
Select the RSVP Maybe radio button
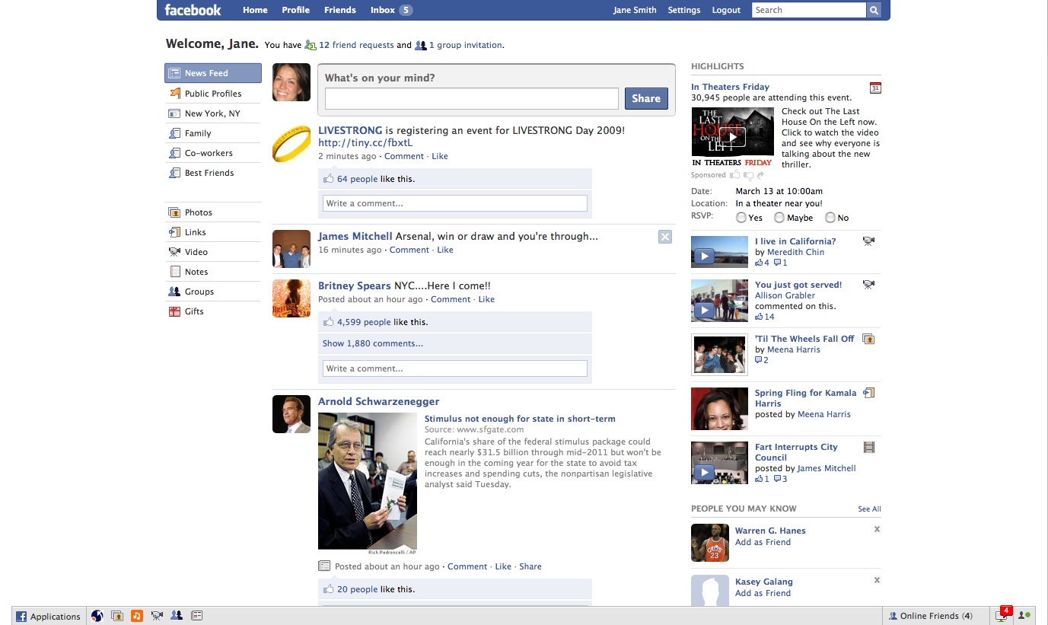coord(779,218)
